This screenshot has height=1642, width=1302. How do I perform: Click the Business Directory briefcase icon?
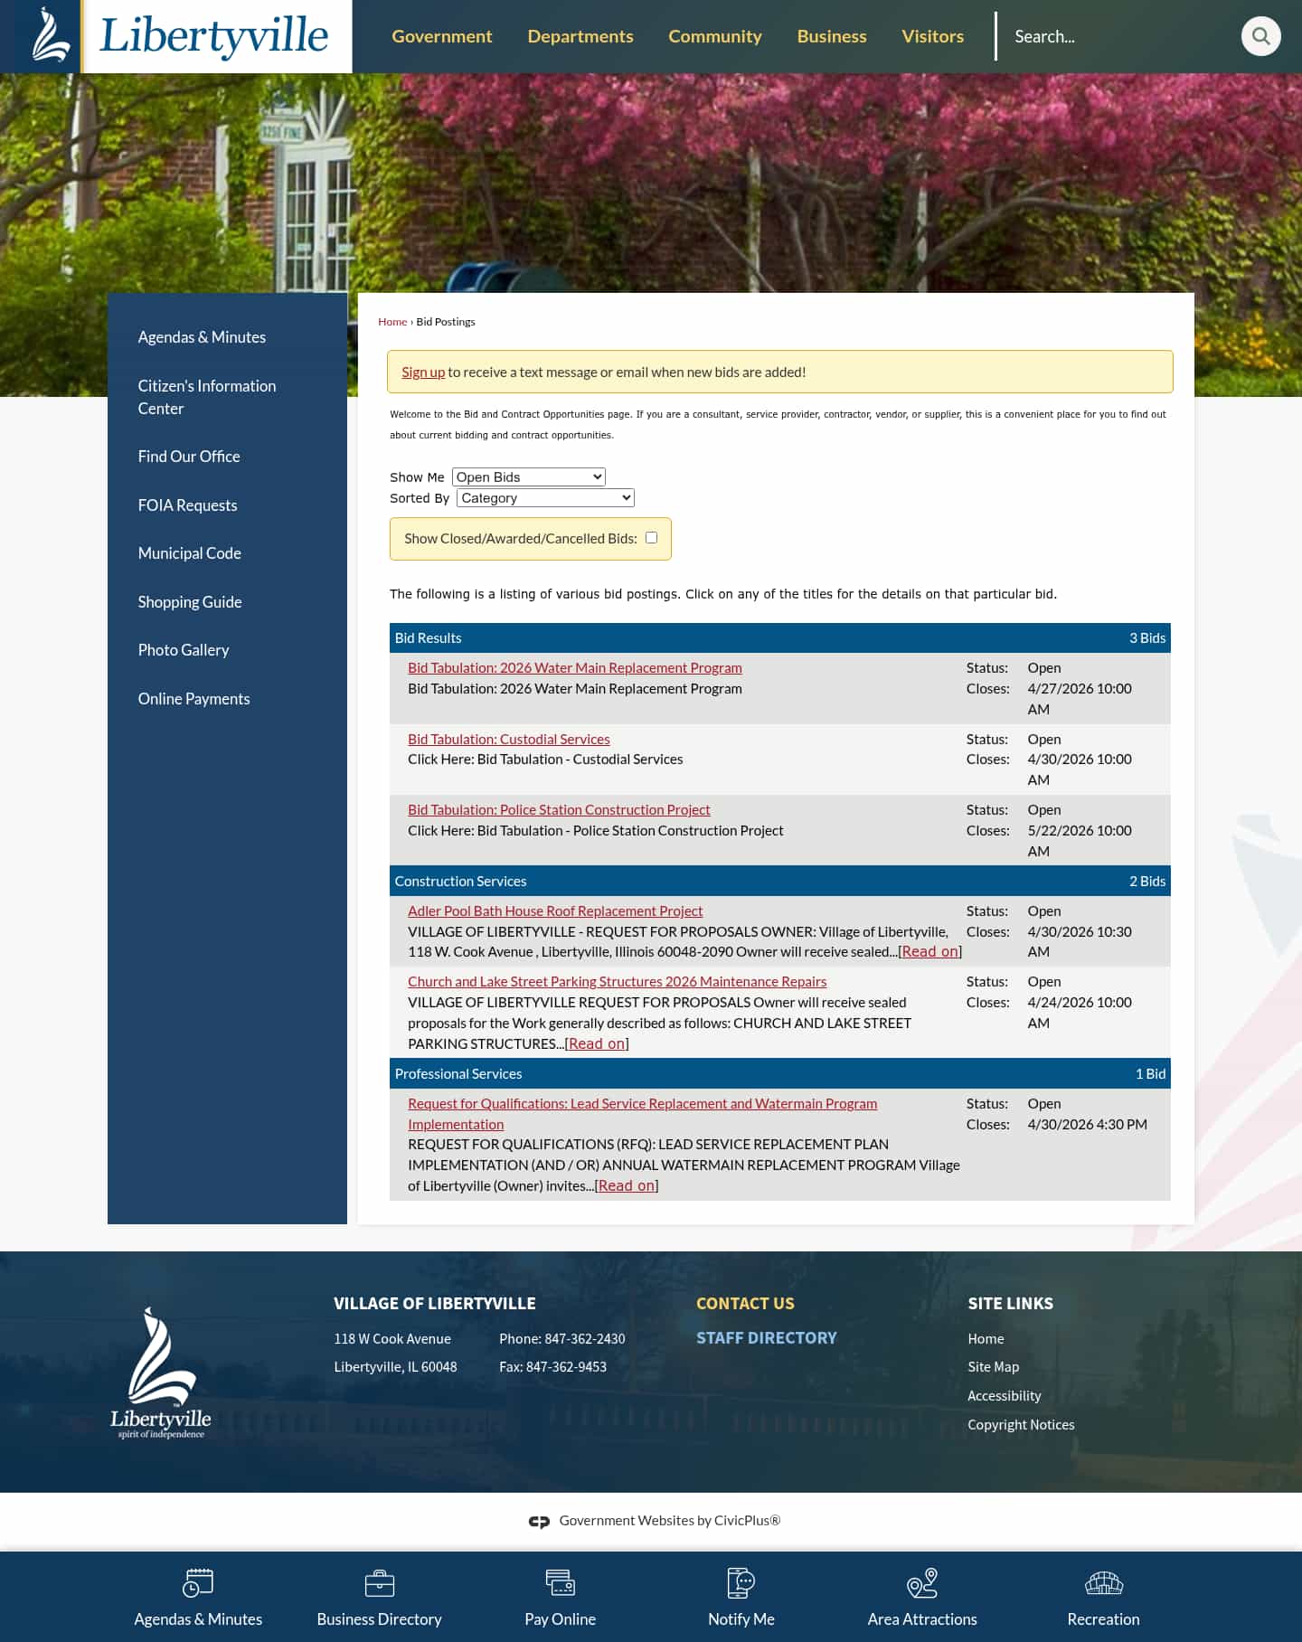click(379, 1583)
